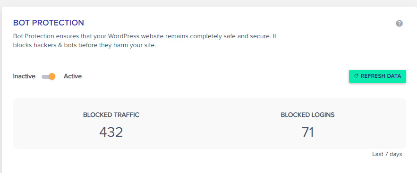Click the orange toggle knob
The height and width of the screenshot is (173, 417).
[x=52, y=76]
